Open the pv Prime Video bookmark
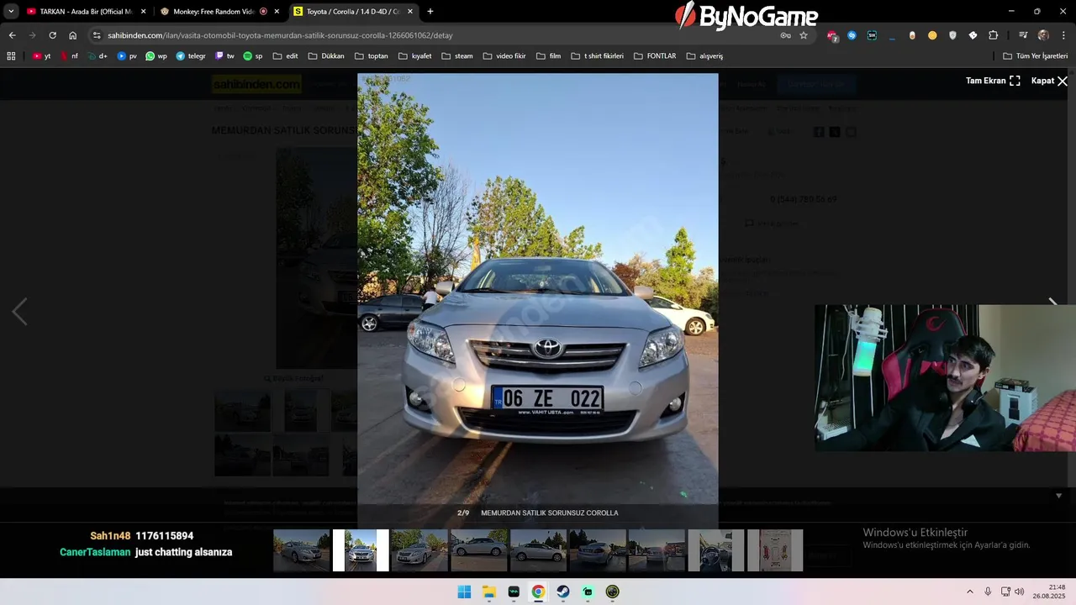This screenshot has width=1076, height=605. click(127, 55)
